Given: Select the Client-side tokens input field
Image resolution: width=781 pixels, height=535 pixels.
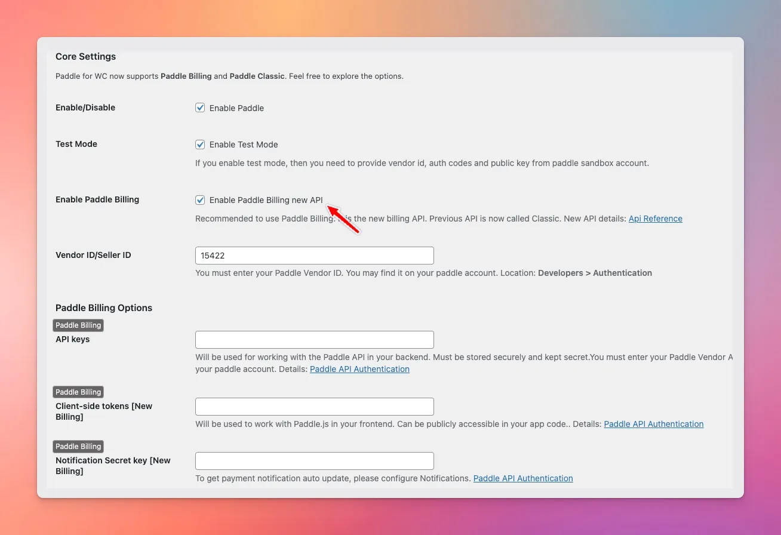Looking at the screenshot, I should (x=314, y=407).
